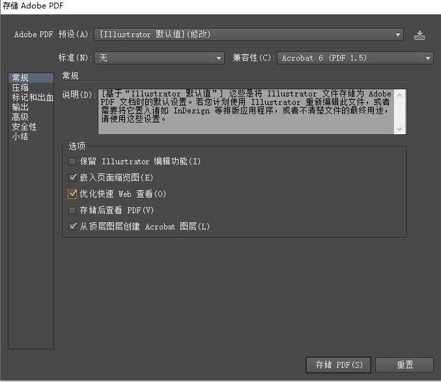Image resolution: width=441 pixels, height=382 pixels.
Task: Select 常规 in the category list
Action: 20,78
